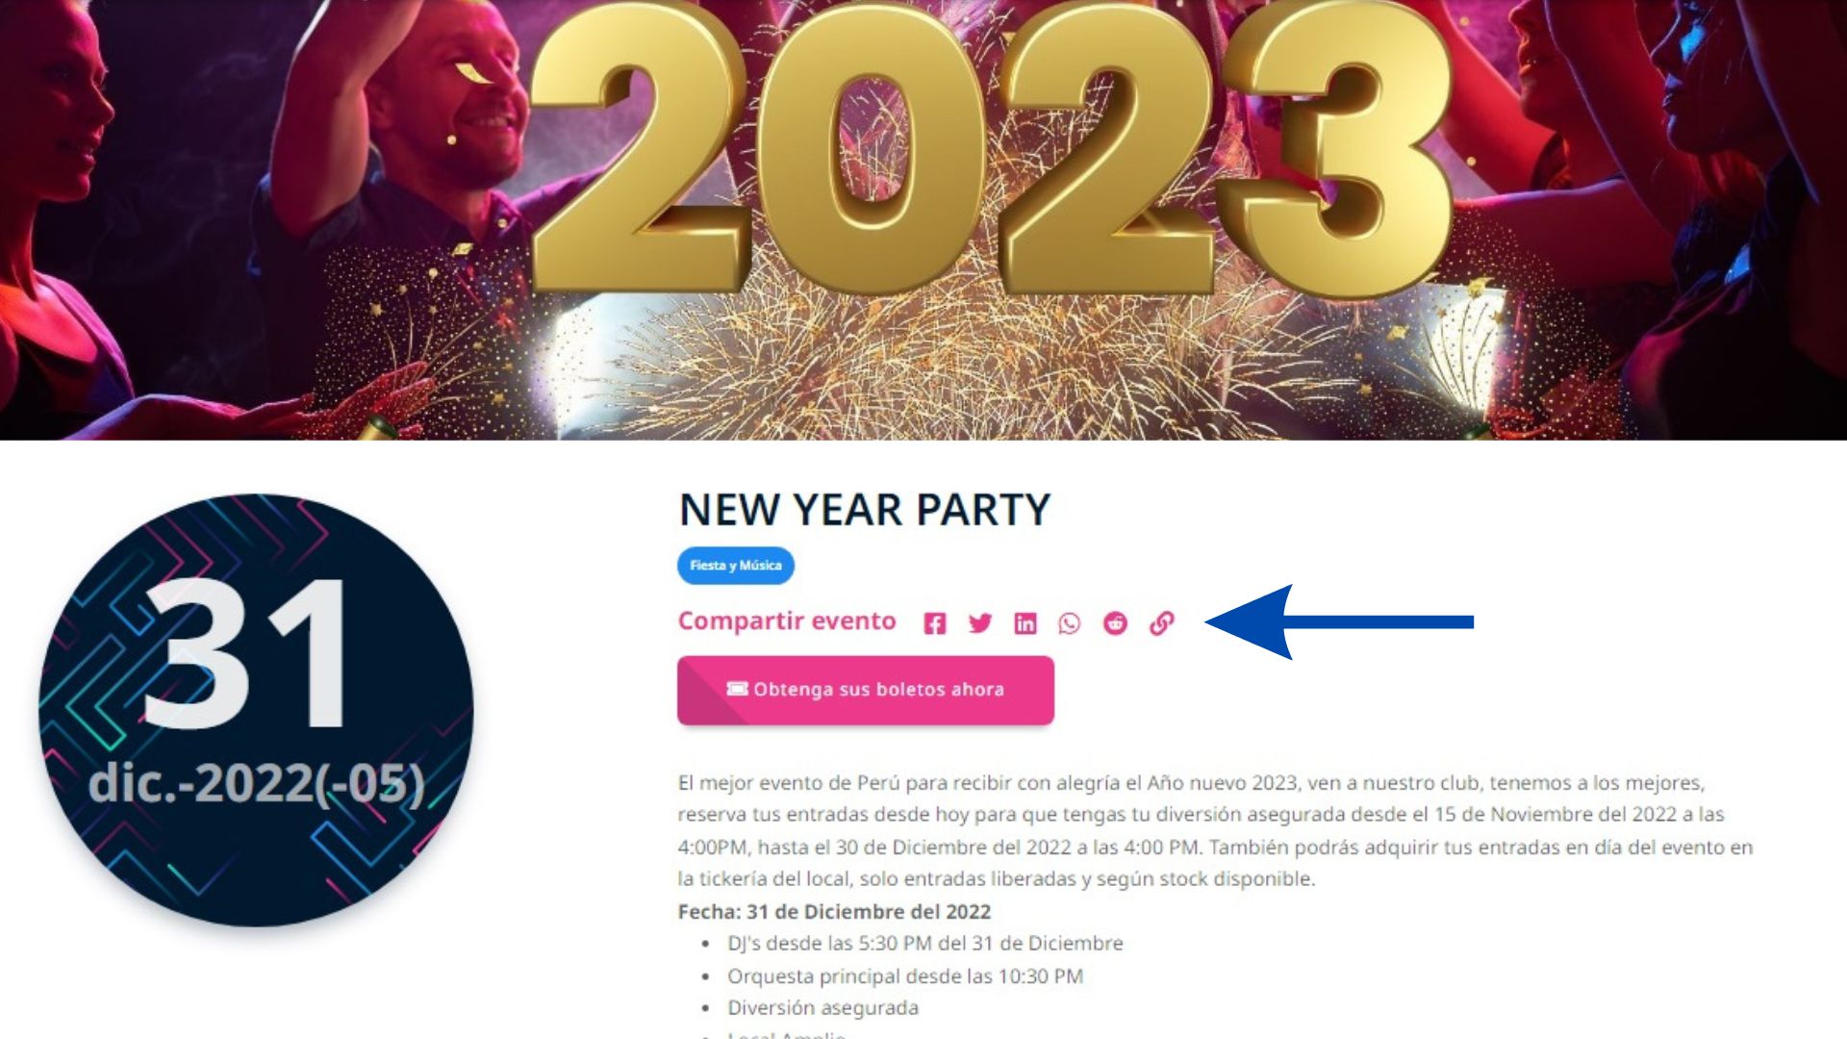Image resolution: width=1847 pixels, height=1039 pixels.
Task: Post the event to Reddit
Action: tap(1115, 623)
